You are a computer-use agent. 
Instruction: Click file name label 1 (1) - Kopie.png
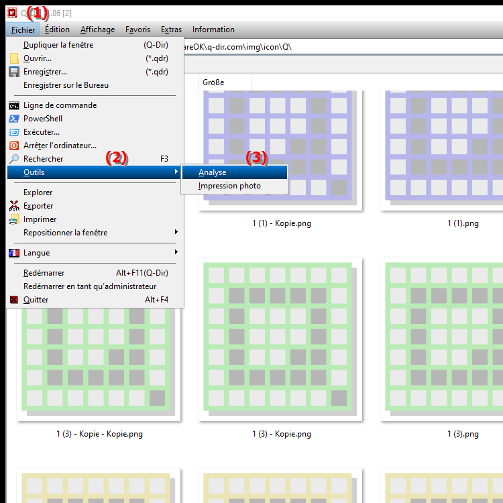click(x=281, y=223)
